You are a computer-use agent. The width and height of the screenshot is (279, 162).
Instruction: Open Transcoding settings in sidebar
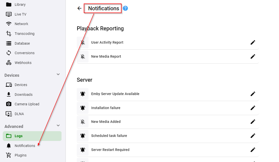click(24, 34)
